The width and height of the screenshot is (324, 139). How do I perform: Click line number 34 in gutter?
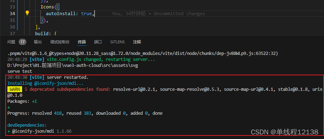[x=12, y=14]
